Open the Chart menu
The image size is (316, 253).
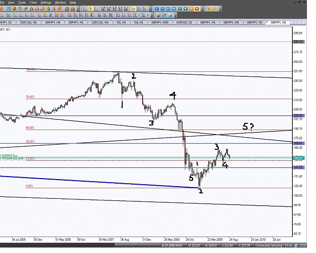tap(33, 3)
